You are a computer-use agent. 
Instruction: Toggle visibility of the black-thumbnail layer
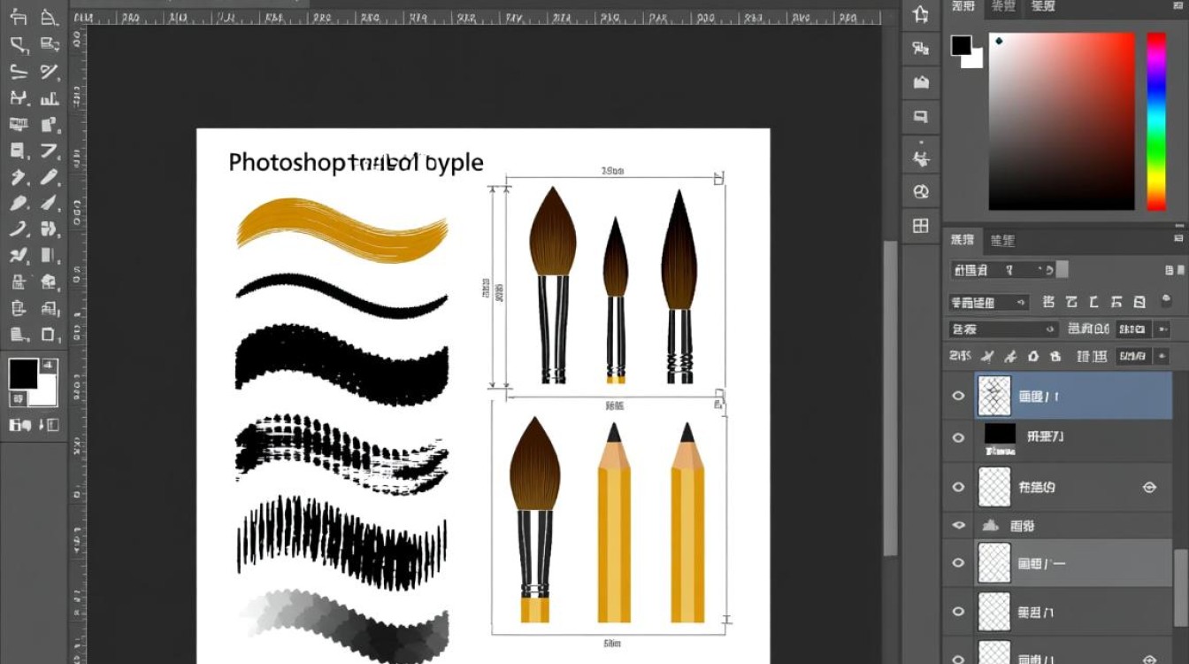click(x=958, y=437)
